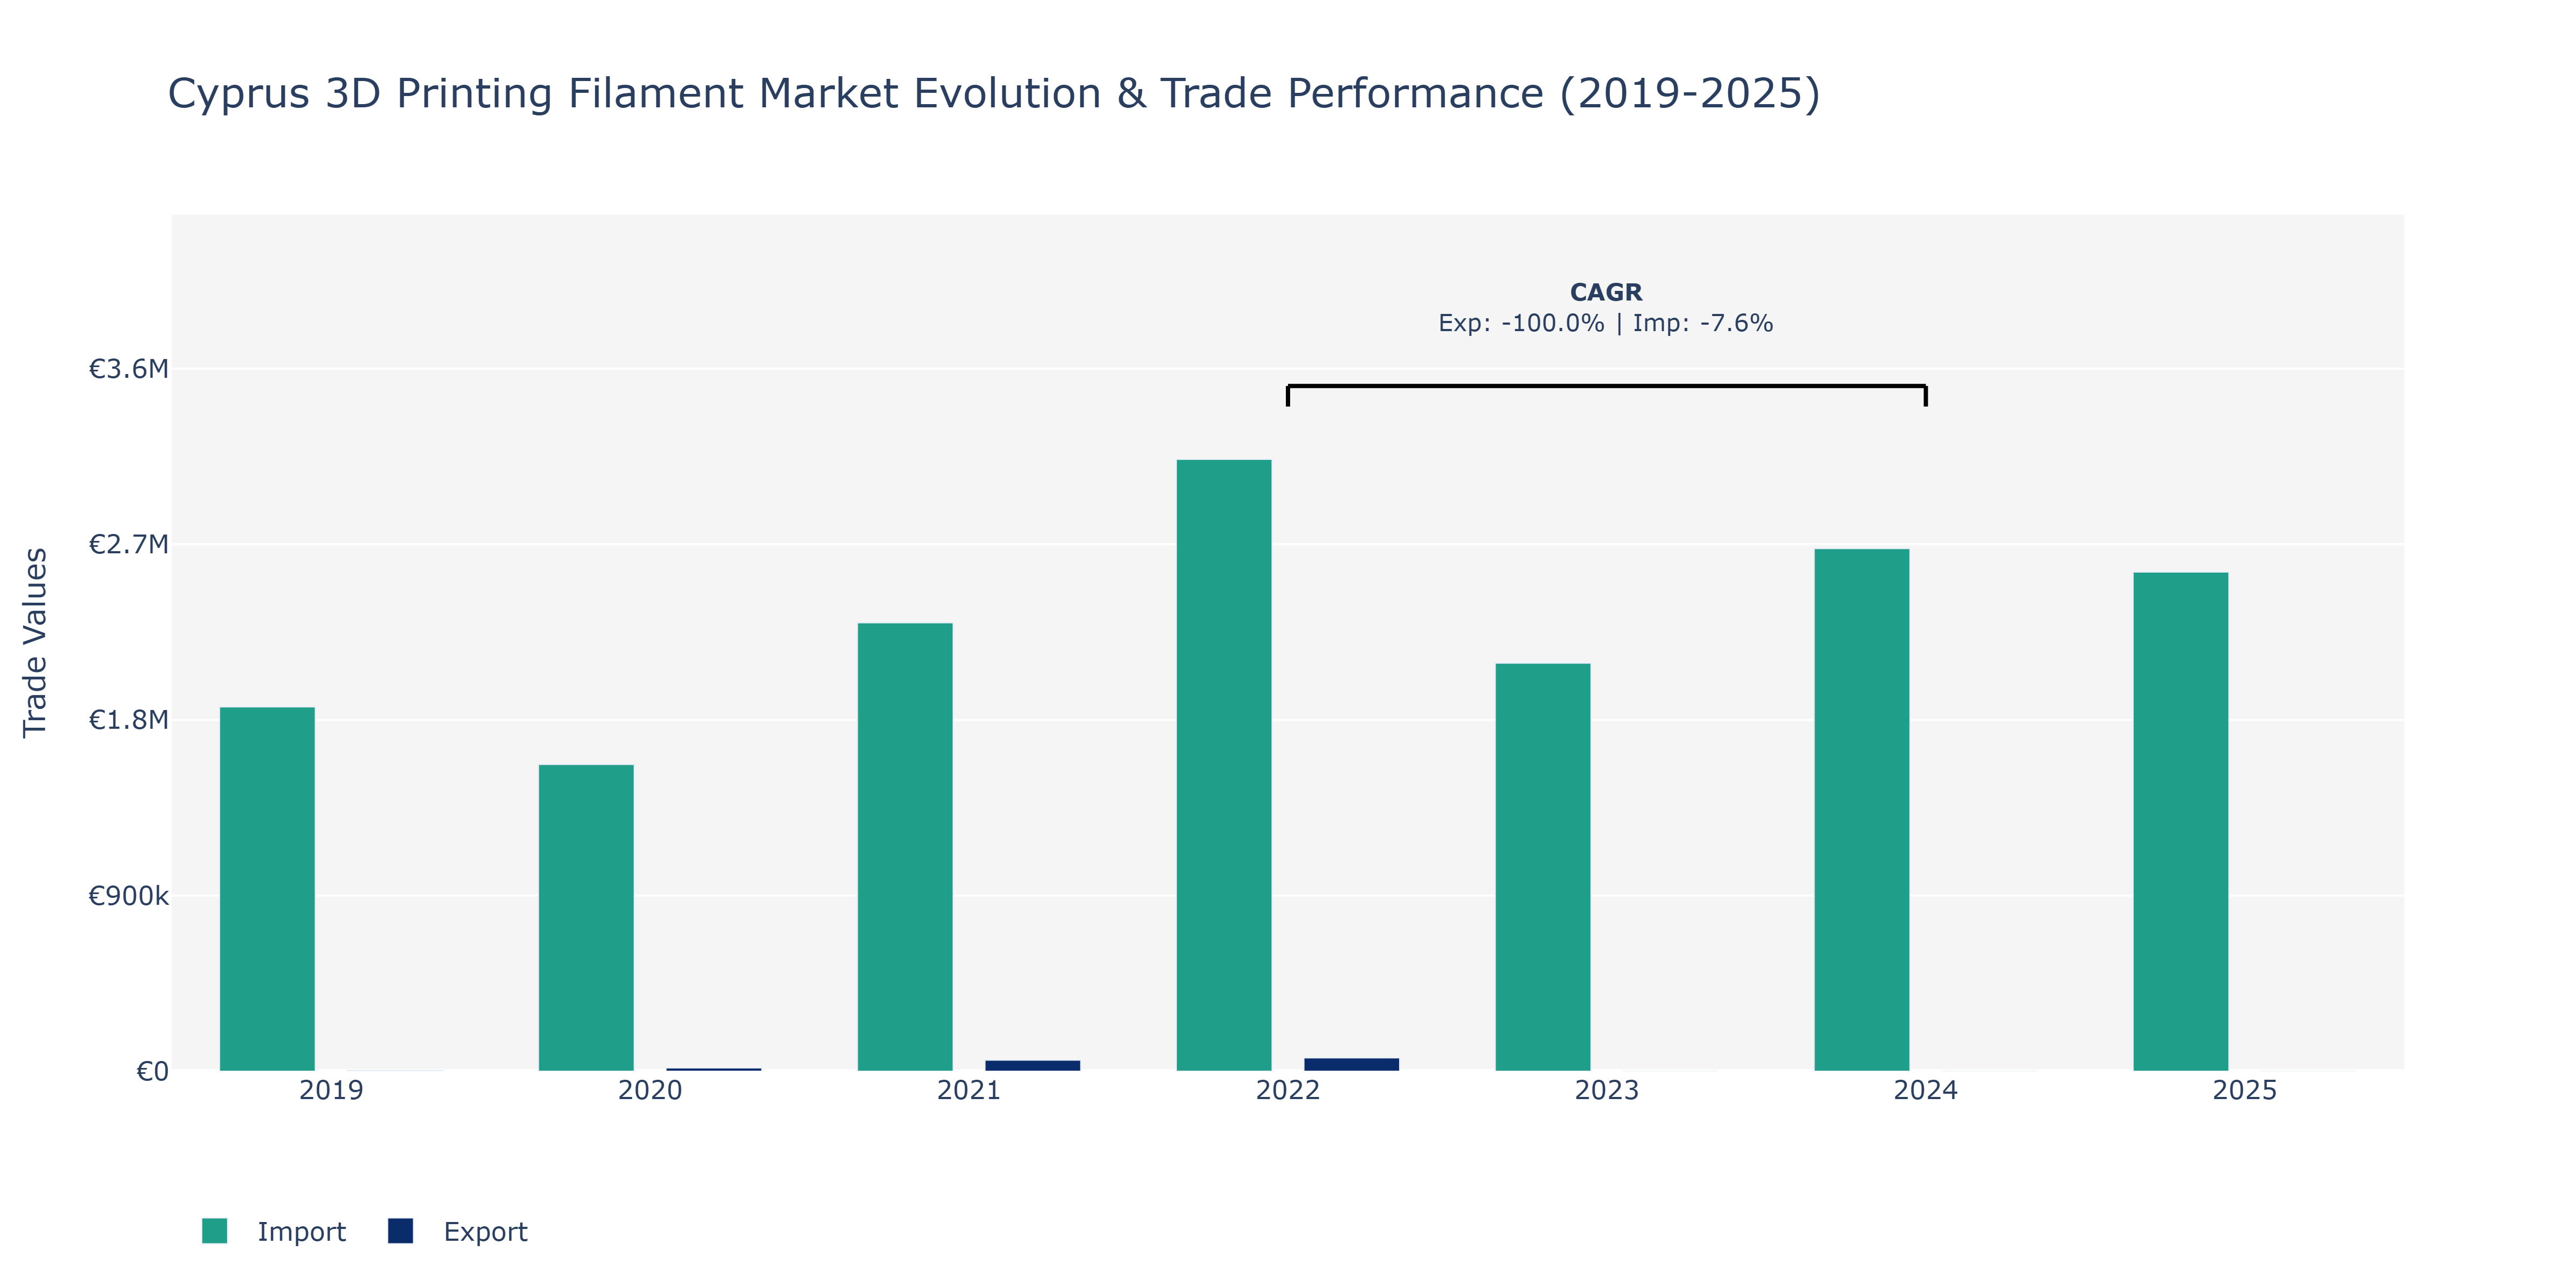Click the 2020 x-axis label
Image resolution: width=2576 pixels, height=1288 pixels.
coord(650,1090)
